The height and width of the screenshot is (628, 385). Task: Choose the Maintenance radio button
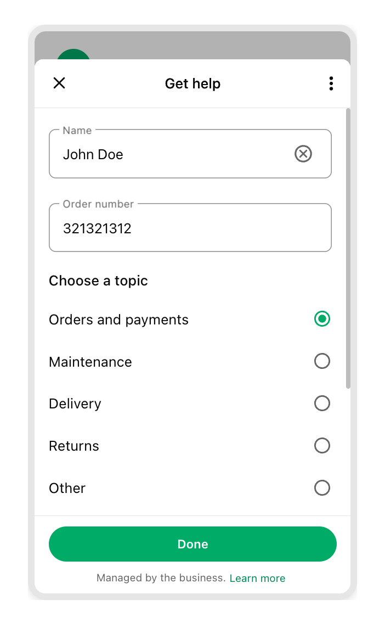[x=322, y=361]
